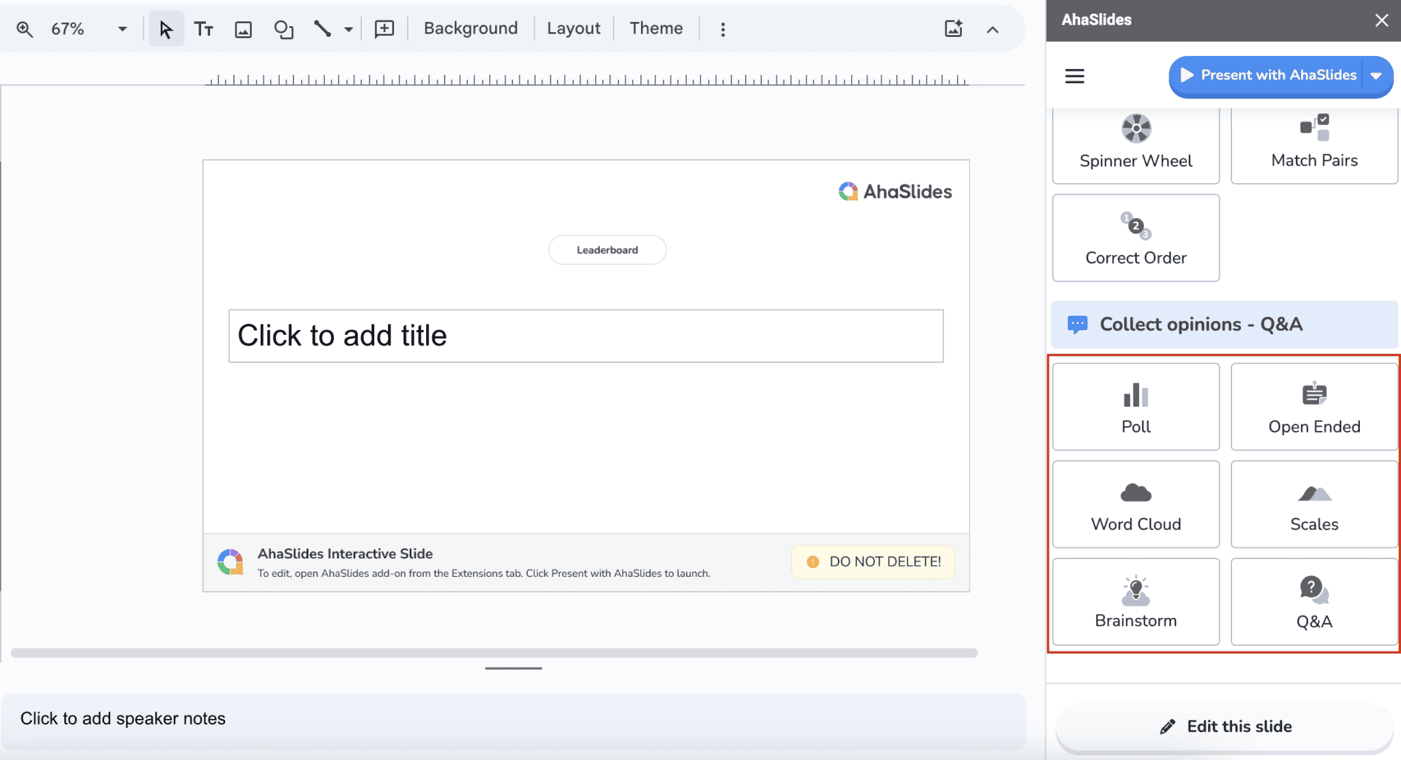Create a Word Cloud slide
Screen dimensions: 1401x760
(x=1135, y=504)
